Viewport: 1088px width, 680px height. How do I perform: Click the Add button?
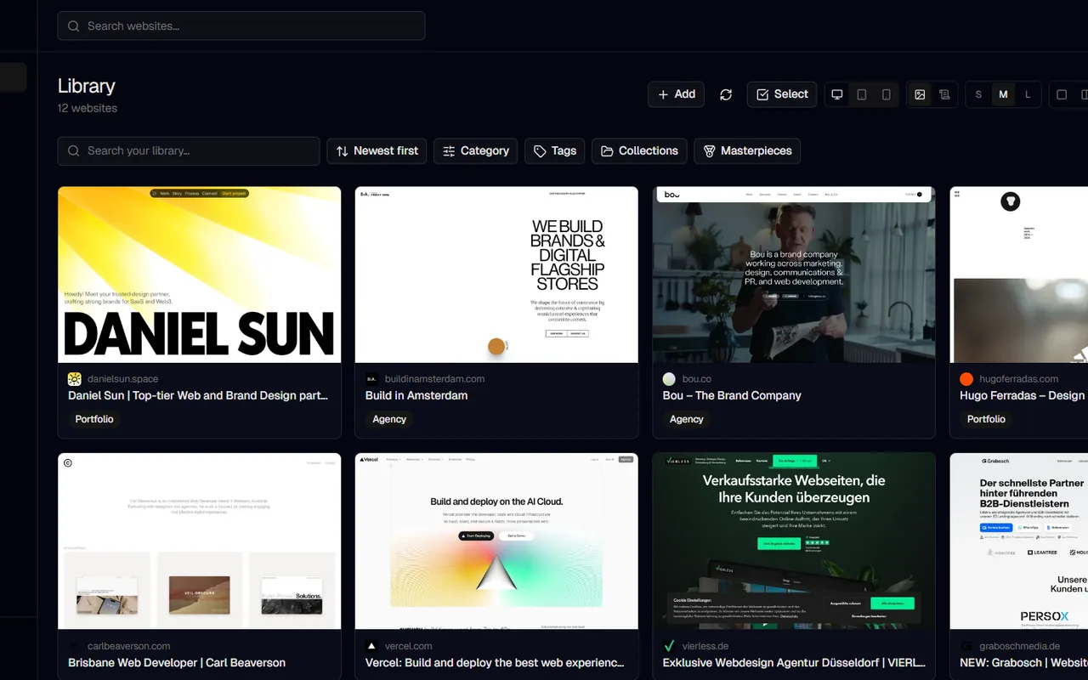coord(676,94)
